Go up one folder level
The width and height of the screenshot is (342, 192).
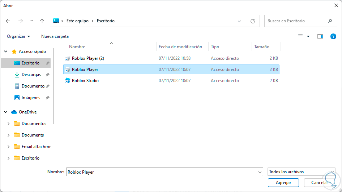coord(42,21)
